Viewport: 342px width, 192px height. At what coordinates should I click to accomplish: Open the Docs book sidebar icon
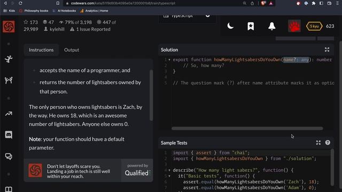click(x=9, y=189)
